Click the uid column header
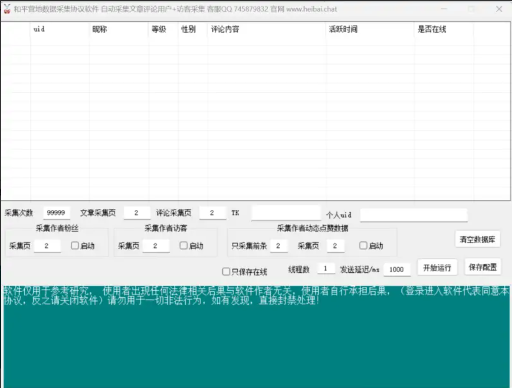The height and width of the screenshot is (388, 512). (60, 29)
